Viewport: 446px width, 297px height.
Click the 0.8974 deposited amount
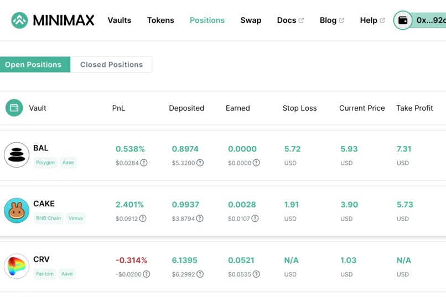[185, 149]
